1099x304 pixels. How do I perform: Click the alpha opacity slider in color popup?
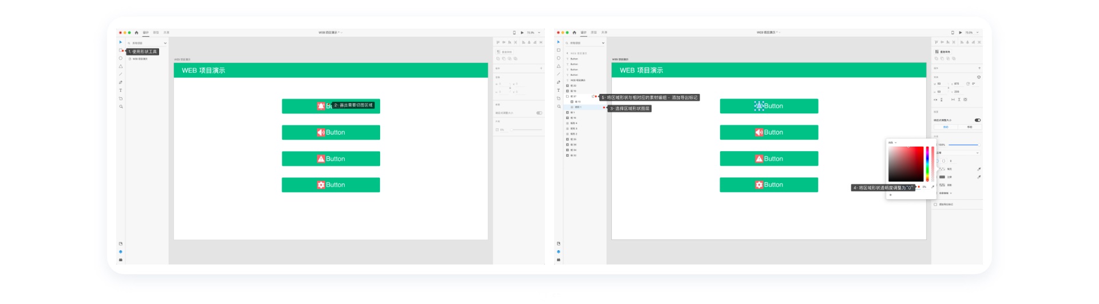pos(933,164)
